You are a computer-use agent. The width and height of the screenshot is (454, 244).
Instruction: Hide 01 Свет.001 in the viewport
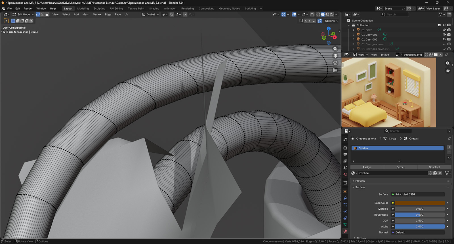tap(444, 35)
